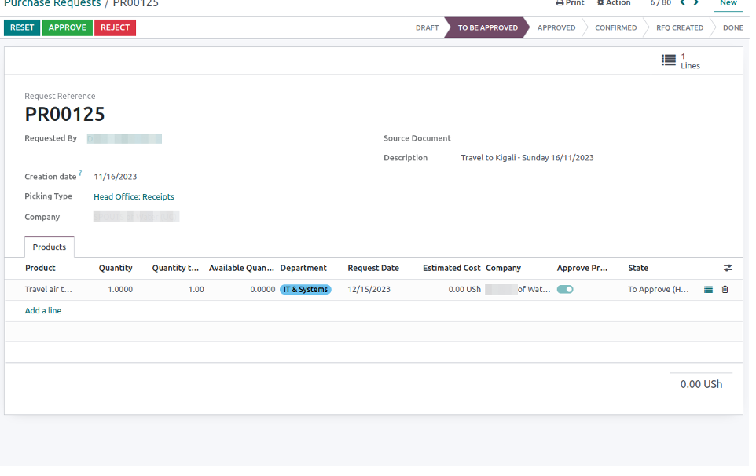Click the REJECT button
This screenshot has width=756, height=476.
pos(115,27)
